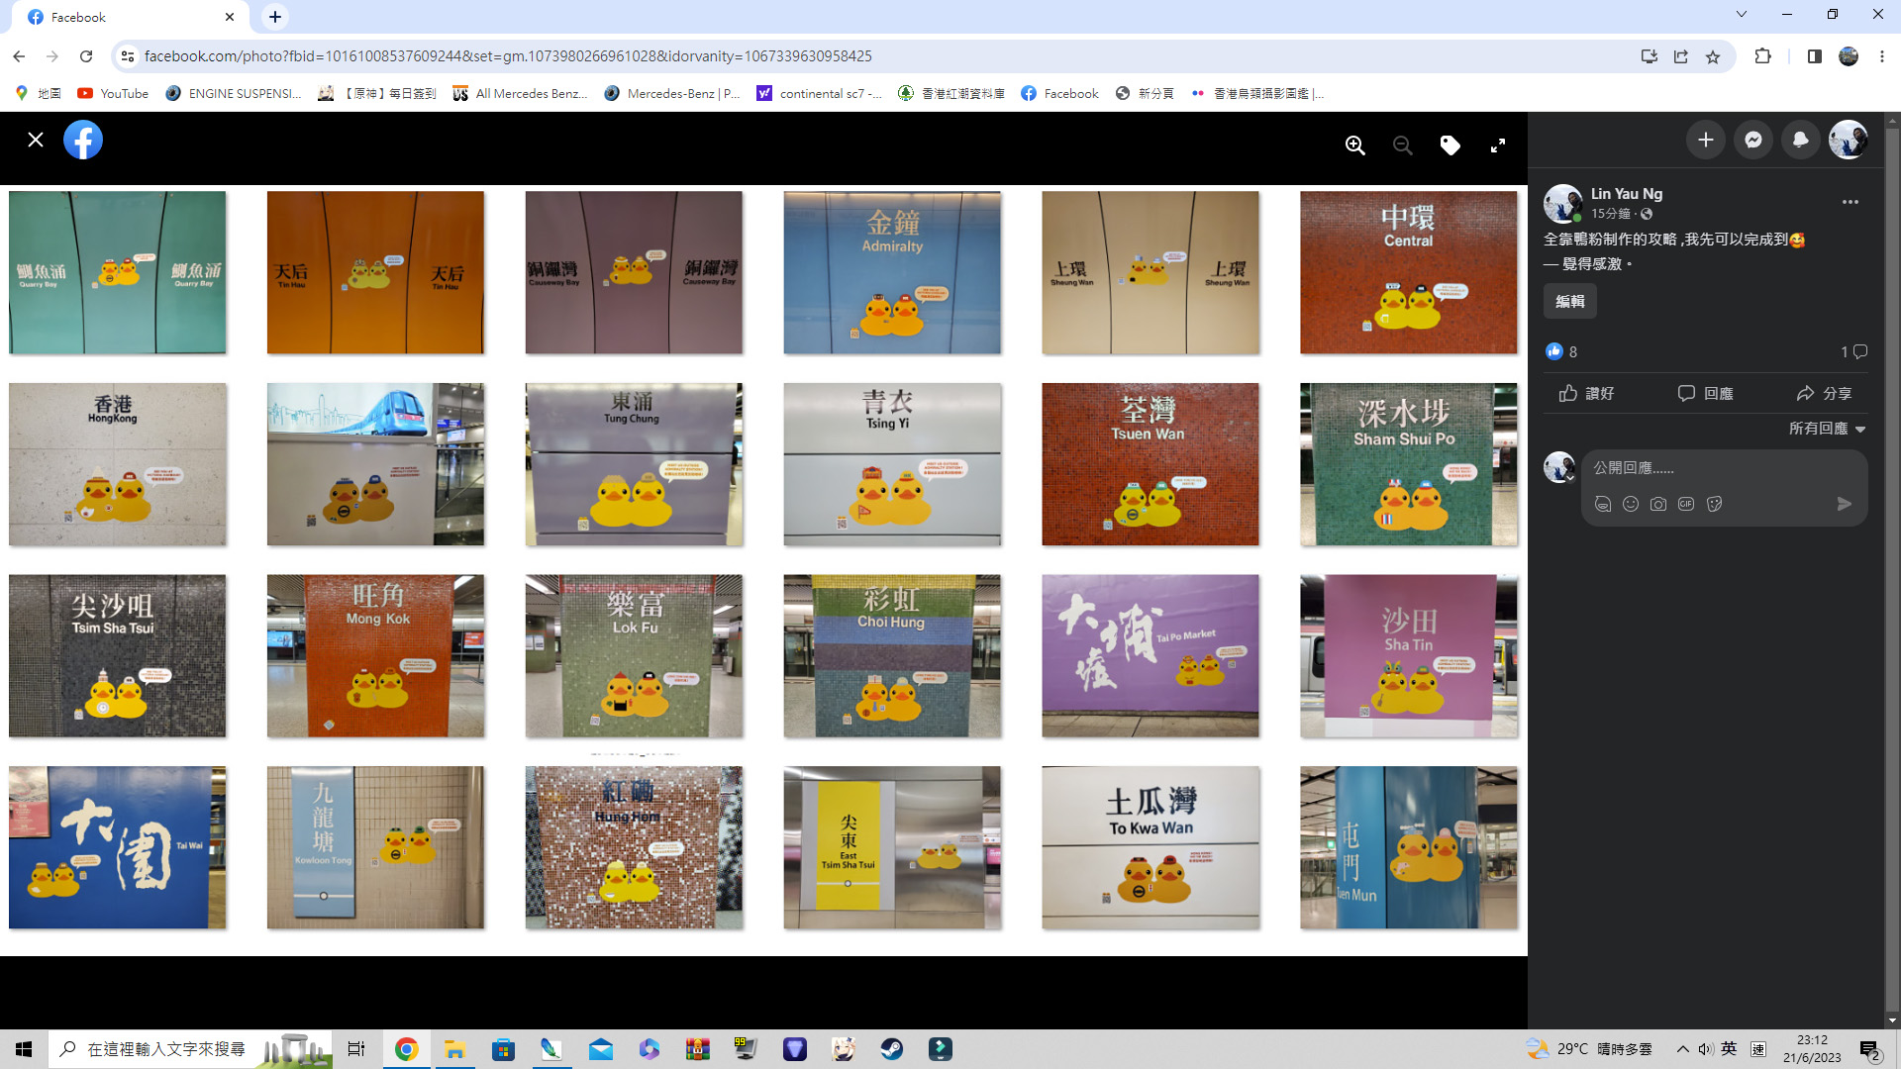Click the address bar URL
This screenshot has width=1901, height=1069.
[508, 56]
